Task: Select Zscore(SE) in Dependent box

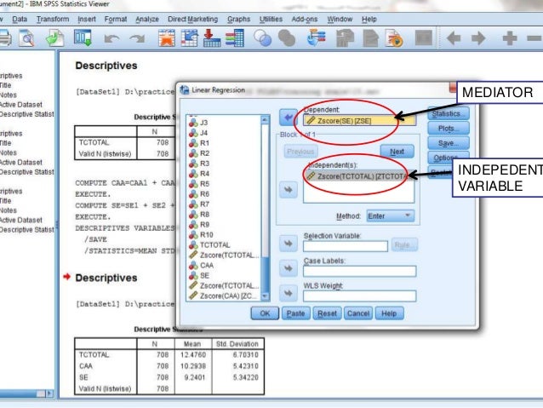Action: click(359, 121)
